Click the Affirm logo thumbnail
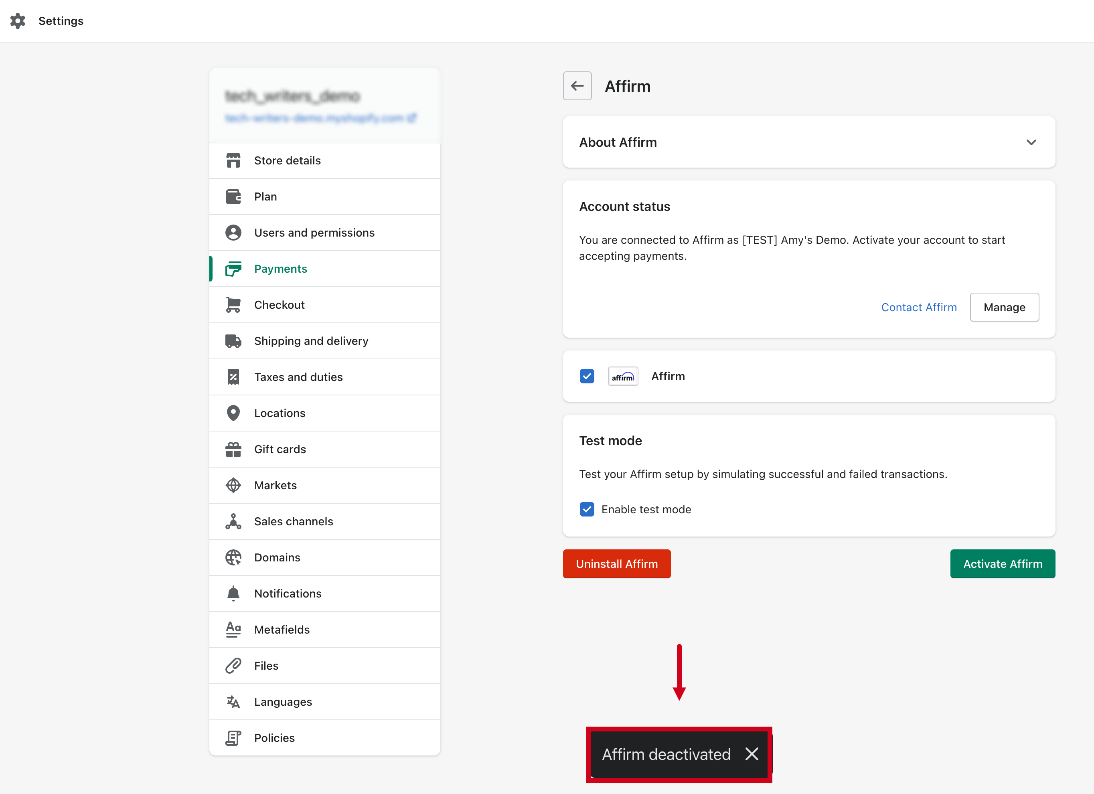Viewport: 1094px width, 794px height. coord(623,376)
